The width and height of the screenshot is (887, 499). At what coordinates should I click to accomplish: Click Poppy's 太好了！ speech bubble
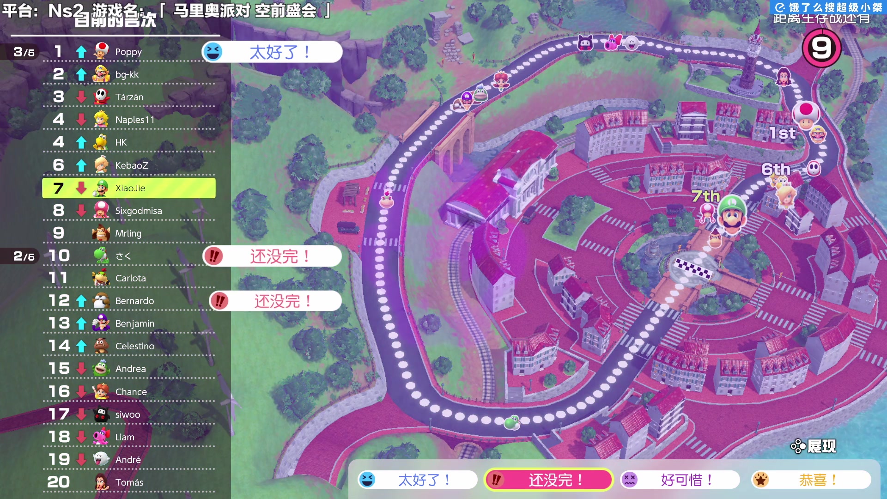[272, 52]
